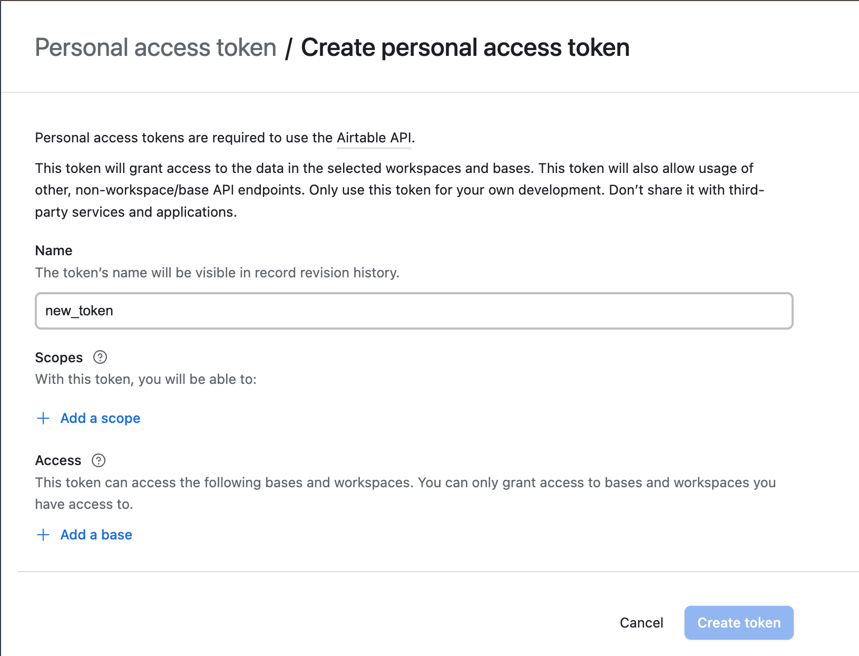The image size is (859, 656).
Task: Click the plus icon beside Add a base
Action: [43, 535]
